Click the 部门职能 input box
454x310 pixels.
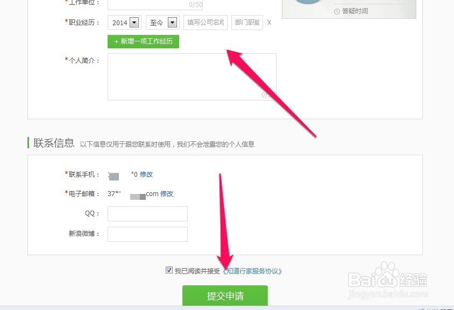click(x=247, y=23)
